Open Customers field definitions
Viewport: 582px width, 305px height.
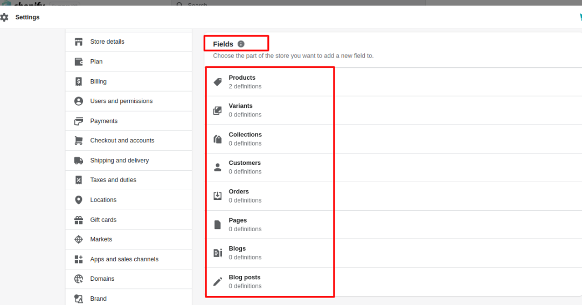[393, 168]
